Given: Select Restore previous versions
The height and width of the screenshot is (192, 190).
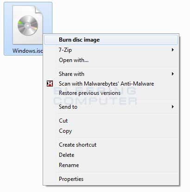Looking at the screenshot, I should (111, 93).
